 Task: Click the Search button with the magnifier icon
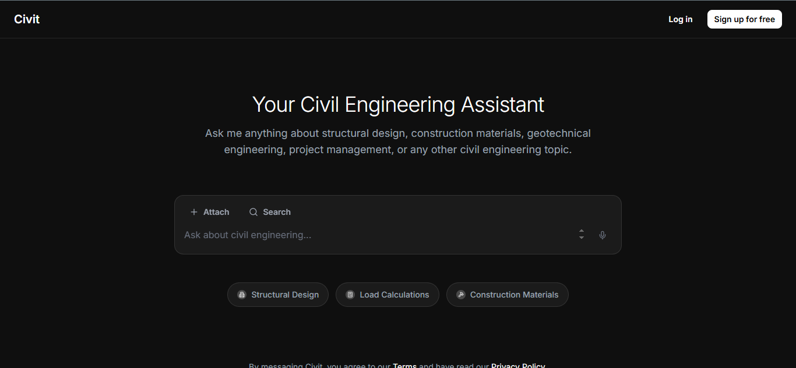[x=270, y=212]
